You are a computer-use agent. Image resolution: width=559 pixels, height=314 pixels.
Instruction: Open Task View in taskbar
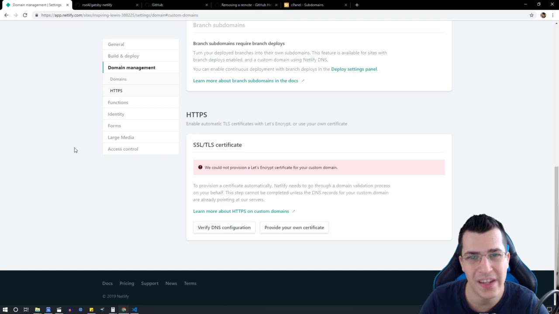pyautogui.click(x=26, y=310)
